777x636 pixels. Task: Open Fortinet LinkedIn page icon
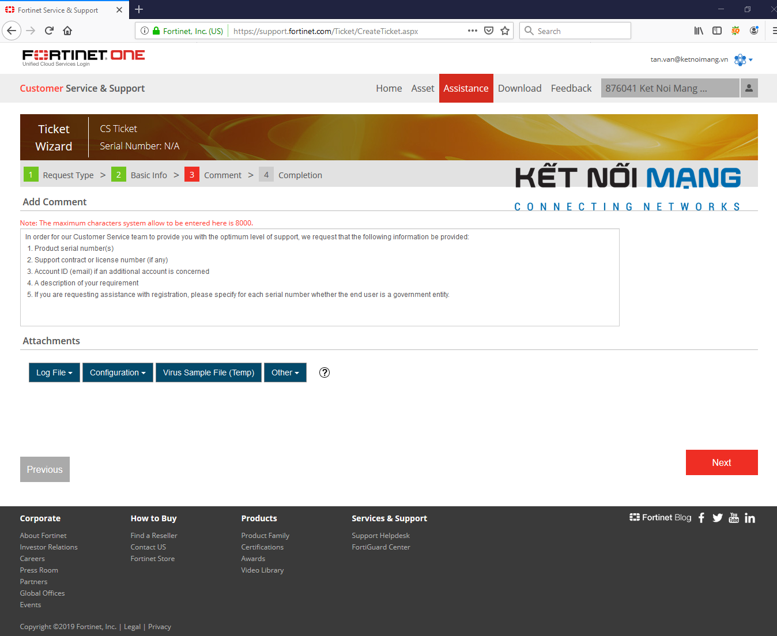pyautogui.click(x=750, y=518)
